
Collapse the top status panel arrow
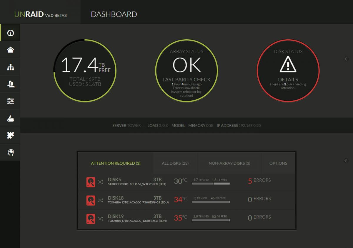point(346,59)
